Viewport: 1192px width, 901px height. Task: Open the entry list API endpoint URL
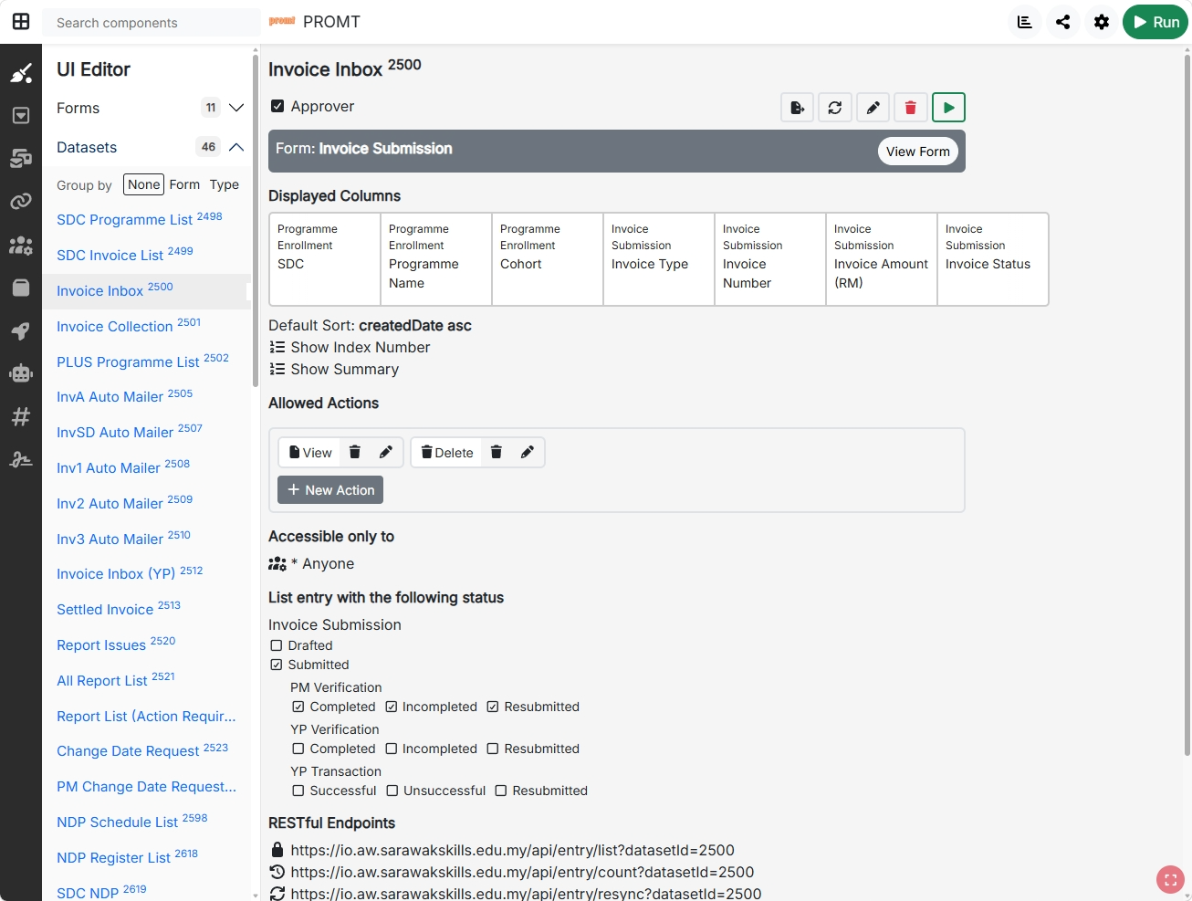coord(512,850)
